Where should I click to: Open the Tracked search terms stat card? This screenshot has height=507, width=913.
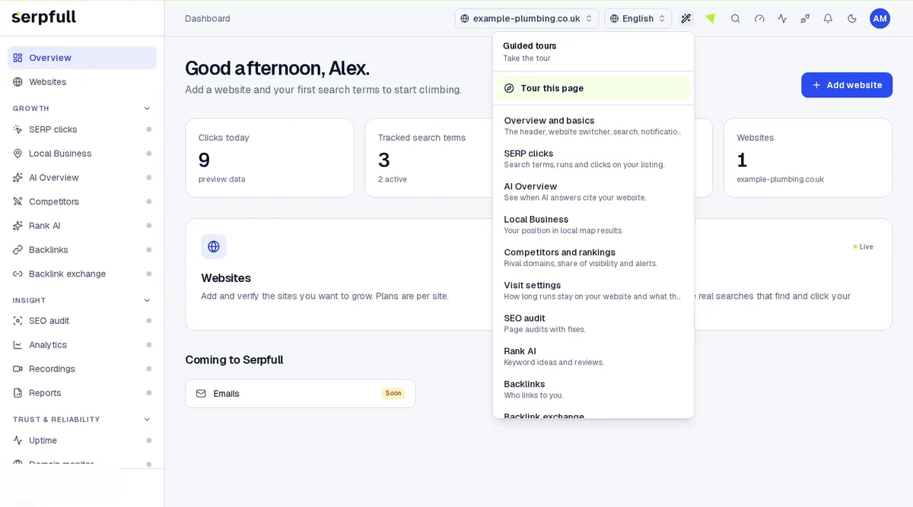[x=428, y=158]
